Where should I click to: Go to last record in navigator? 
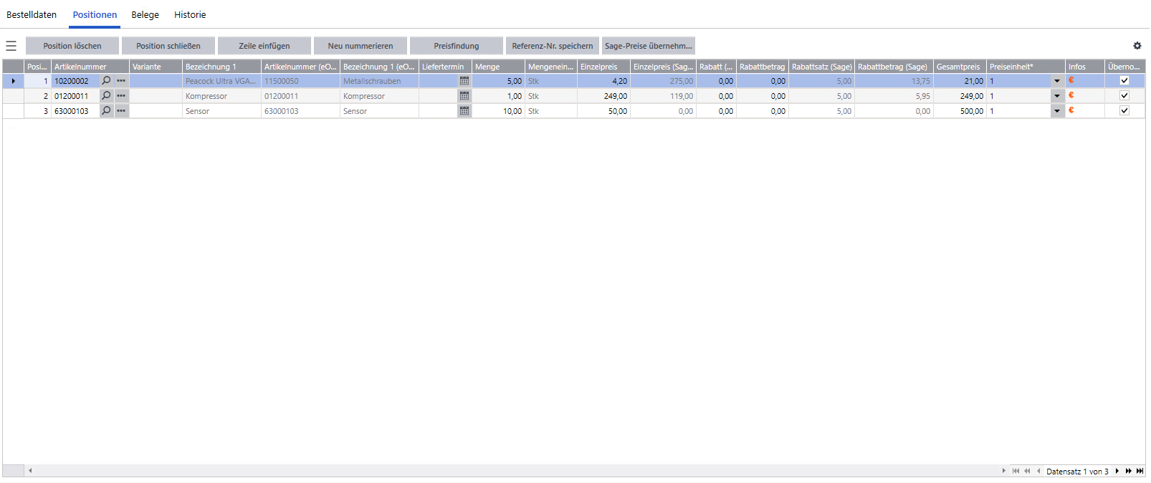(x=1140, y=471)
